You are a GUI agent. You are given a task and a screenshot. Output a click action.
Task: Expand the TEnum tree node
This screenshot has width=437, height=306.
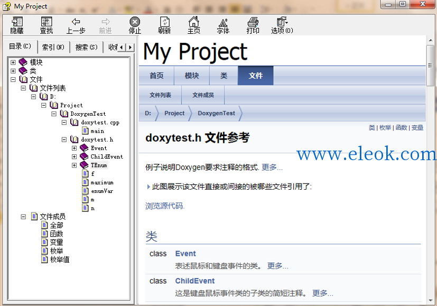[74, 165]
